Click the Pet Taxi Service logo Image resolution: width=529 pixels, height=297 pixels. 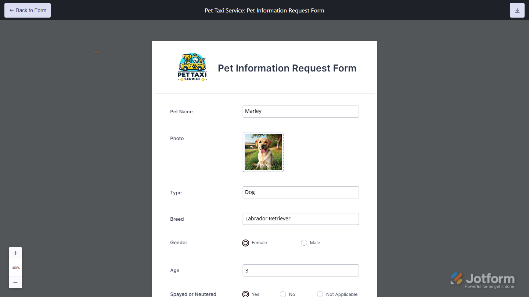192,67
